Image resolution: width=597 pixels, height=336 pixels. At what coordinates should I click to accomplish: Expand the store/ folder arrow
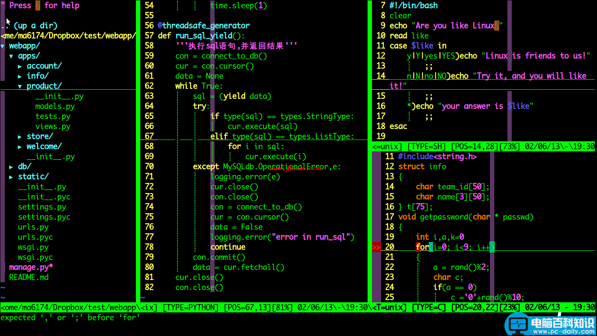point(20,136)
